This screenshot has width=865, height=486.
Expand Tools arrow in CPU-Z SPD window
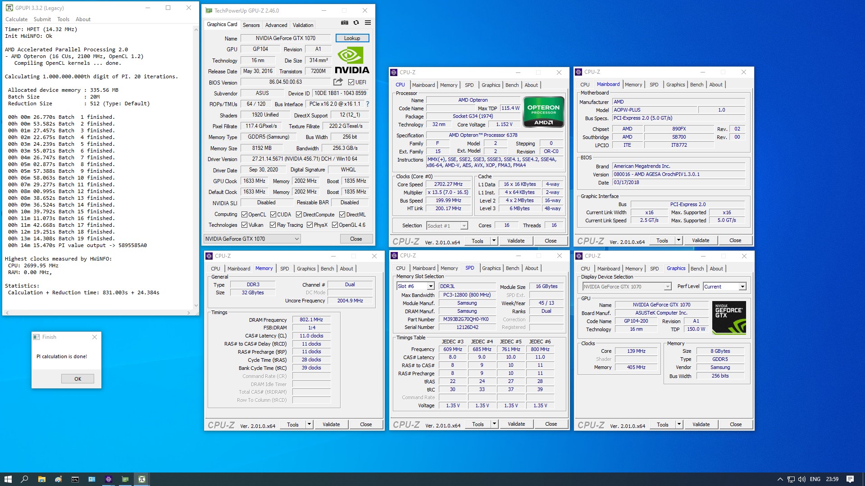494,424
